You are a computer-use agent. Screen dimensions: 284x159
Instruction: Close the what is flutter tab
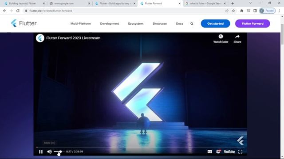(225, 4)
